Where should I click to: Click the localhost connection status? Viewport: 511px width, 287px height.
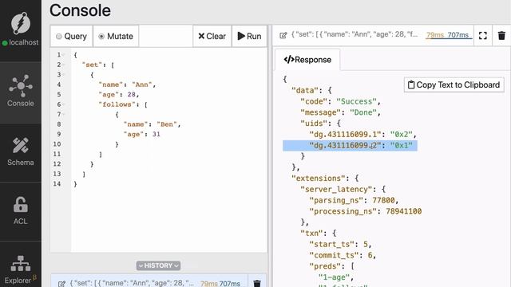(21, 42)
